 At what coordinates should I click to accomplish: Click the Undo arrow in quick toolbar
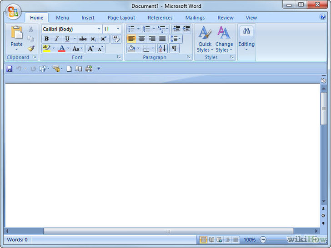point(19,69)
